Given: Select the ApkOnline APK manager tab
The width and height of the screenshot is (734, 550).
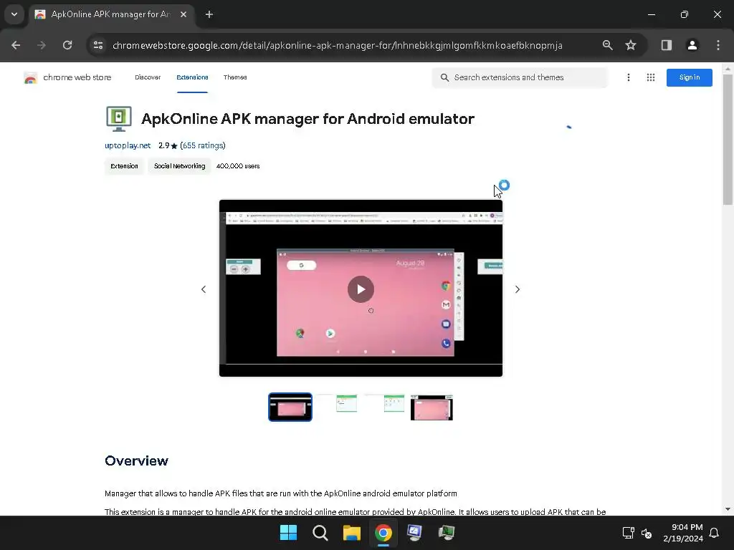Looking at the screenshot, I should tap(111, 14).
